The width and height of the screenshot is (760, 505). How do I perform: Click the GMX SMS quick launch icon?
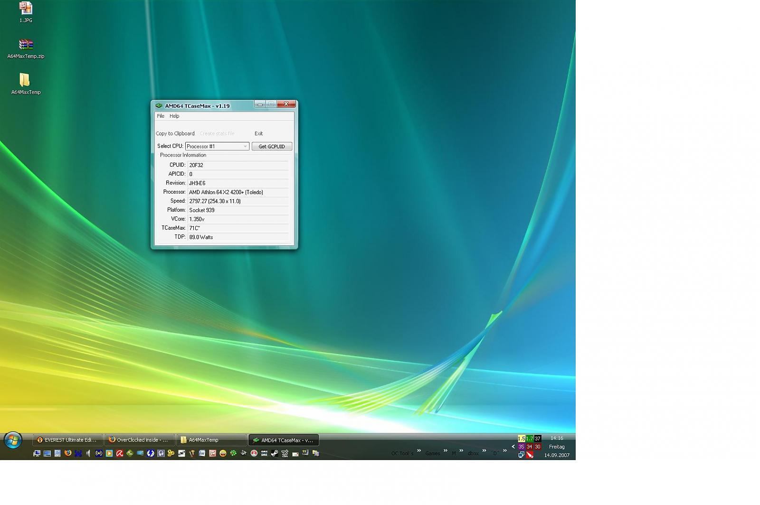[x=264, y=453]
